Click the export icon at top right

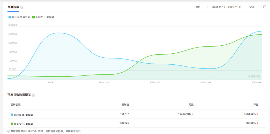(x=265, y=7)
